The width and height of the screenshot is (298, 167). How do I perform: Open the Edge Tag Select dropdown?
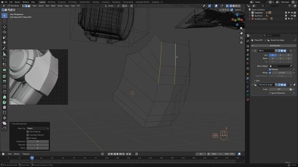tap(38, 128)
